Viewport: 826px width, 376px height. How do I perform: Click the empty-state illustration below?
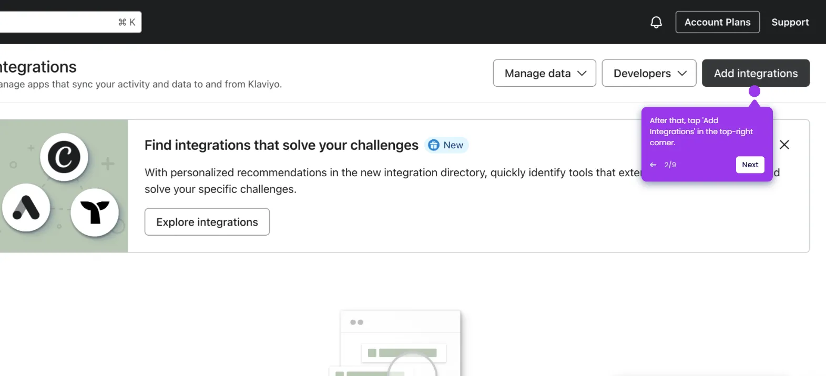click(x=400, y=343)
